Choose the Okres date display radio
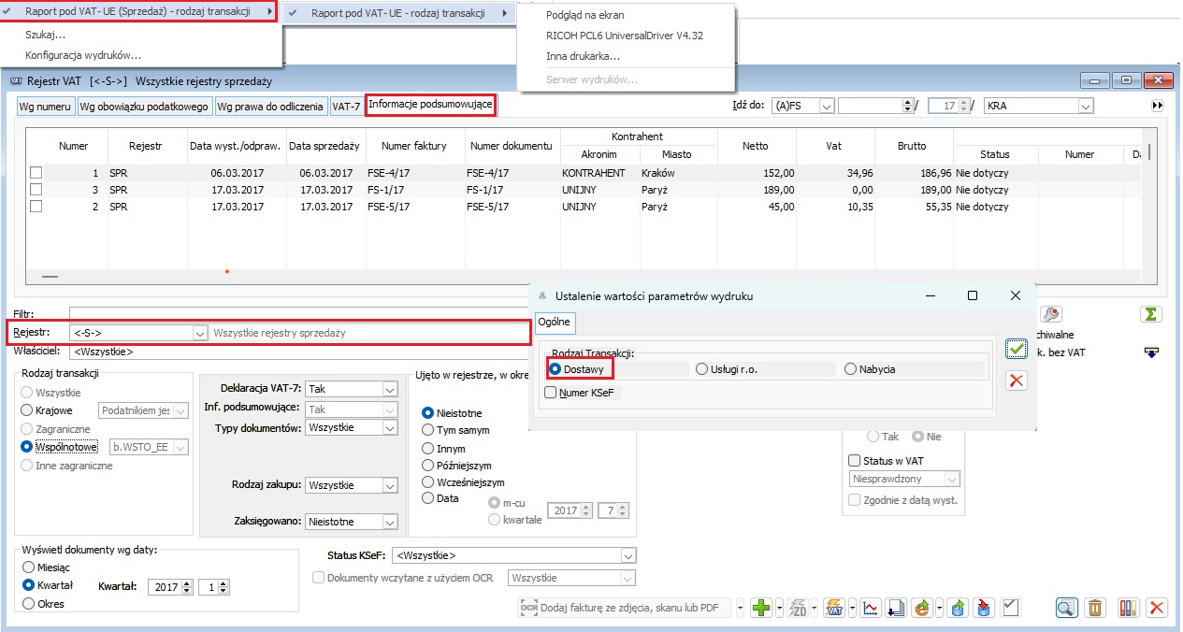The width and height of the screenshot is (1183, 632). click(27, 604)
